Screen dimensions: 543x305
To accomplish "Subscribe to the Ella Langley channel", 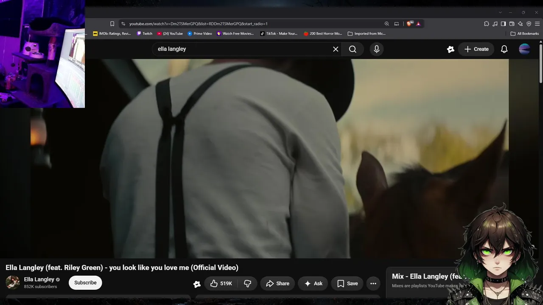I will [x=85, y=283].
